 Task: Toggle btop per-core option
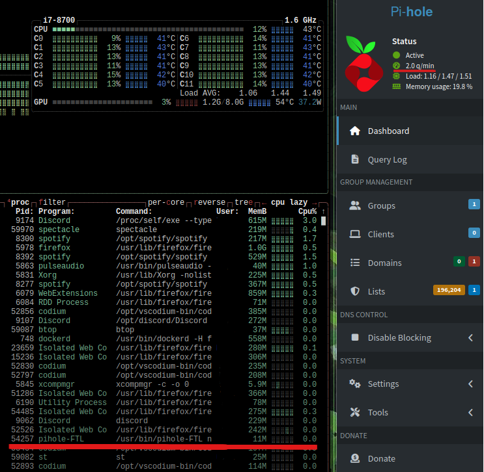[166, 202]
